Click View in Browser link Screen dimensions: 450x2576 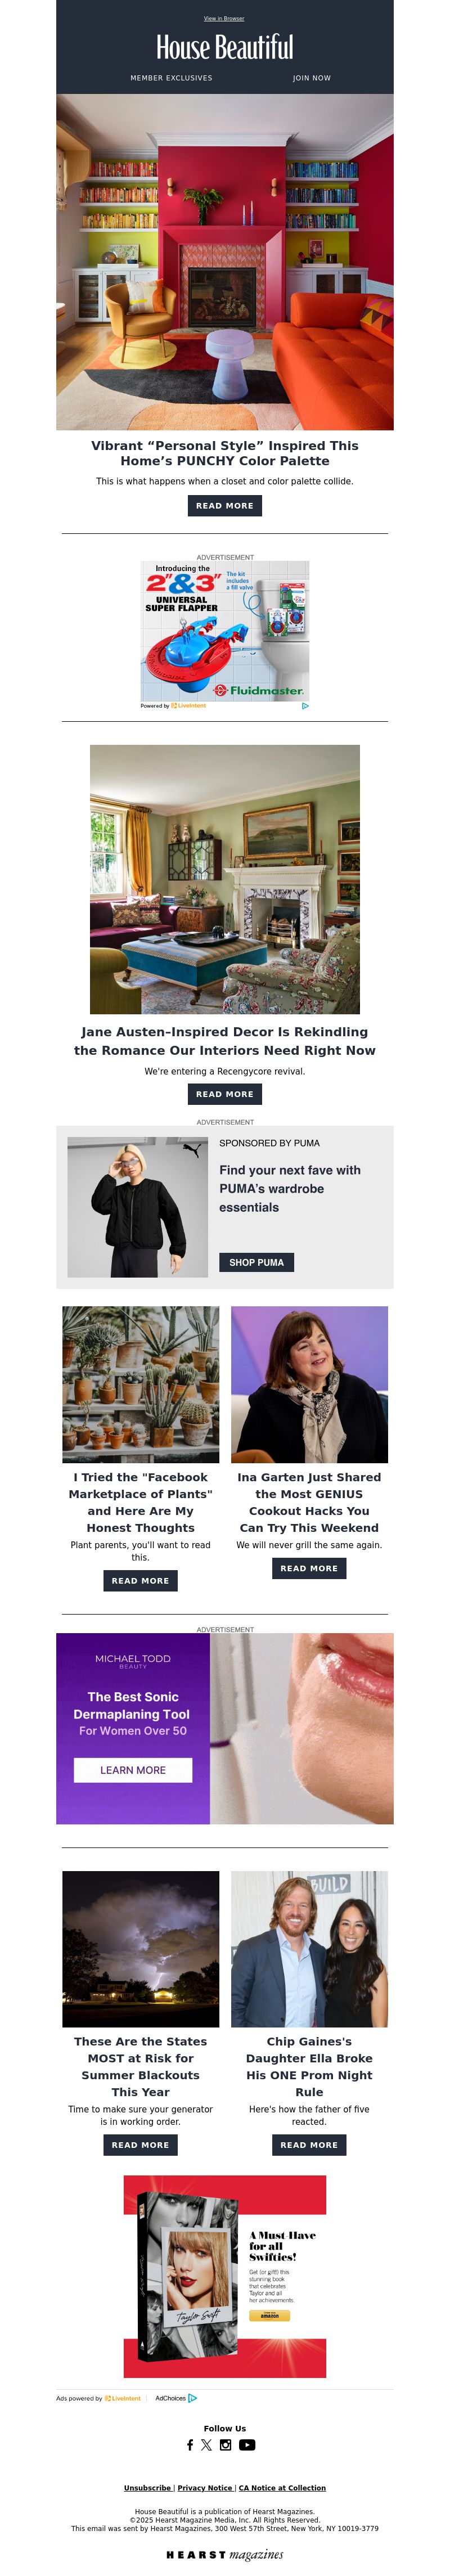click(x=224, y=18)
